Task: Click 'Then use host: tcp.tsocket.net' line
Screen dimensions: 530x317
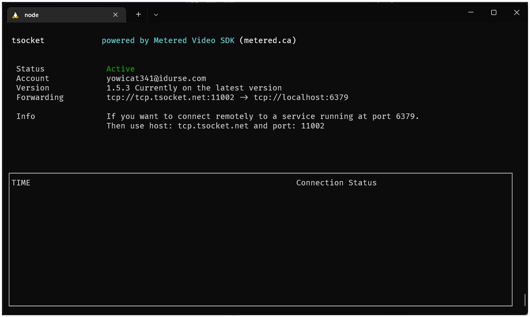Action: pos(216,126)
